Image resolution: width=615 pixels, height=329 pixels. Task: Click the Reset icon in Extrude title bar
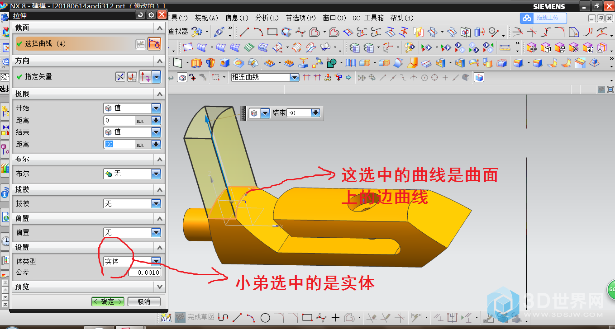(141, 15)
